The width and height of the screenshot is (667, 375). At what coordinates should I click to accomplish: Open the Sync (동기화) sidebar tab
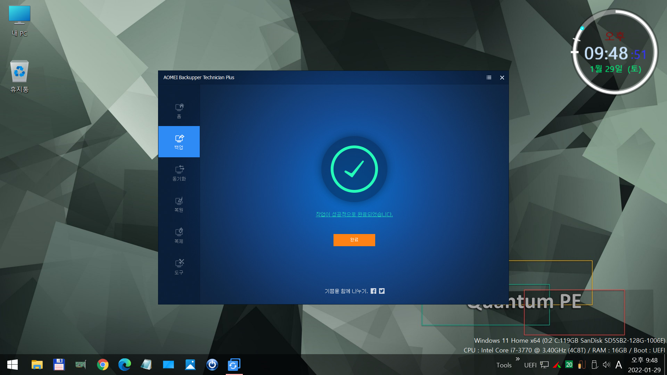tap(179, 173)
